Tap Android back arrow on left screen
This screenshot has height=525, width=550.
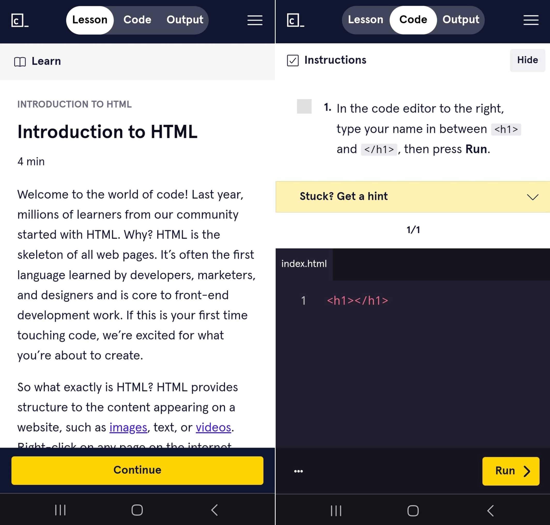click(x=214, y=510)
